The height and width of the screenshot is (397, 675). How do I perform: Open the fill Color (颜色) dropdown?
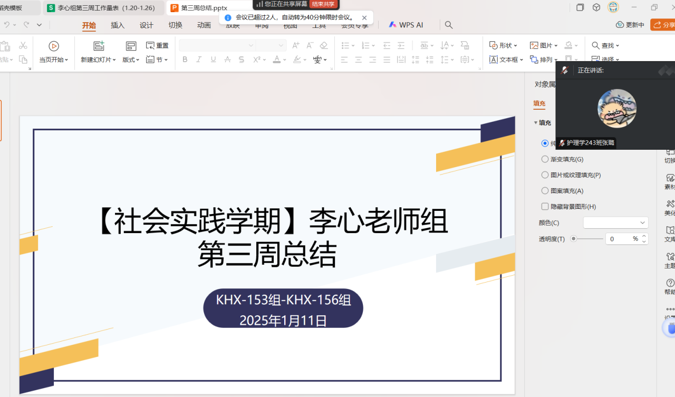click(x=615, y=223)
